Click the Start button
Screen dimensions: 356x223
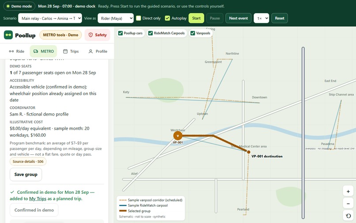pos(197,18)
